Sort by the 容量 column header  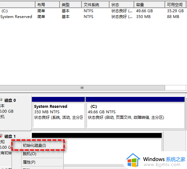(x=150, y=5)
